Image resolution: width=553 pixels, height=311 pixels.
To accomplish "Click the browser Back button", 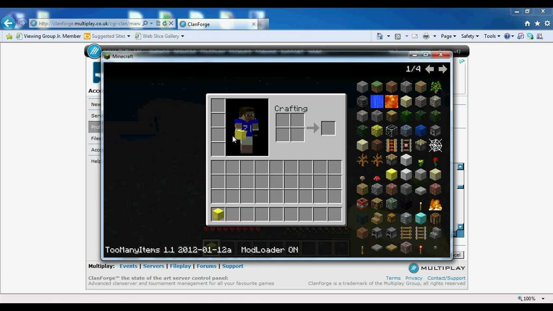I will click(x=8, y=23).
